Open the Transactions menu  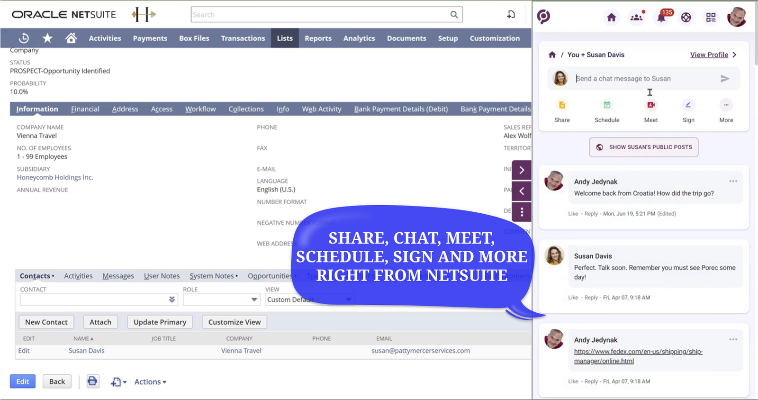(243, 38)
